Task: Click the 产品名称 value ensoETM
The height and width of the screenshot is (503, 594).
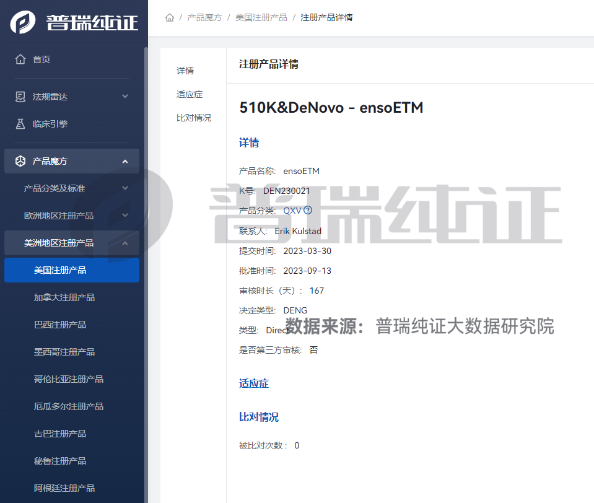Action: pos(302,171)
